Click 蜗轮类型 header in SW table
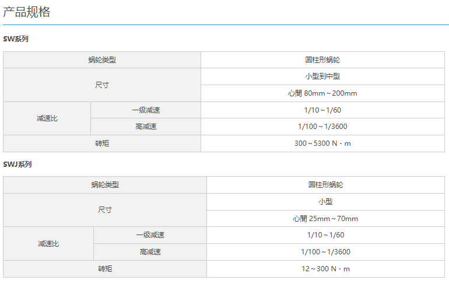 [102, 60]
